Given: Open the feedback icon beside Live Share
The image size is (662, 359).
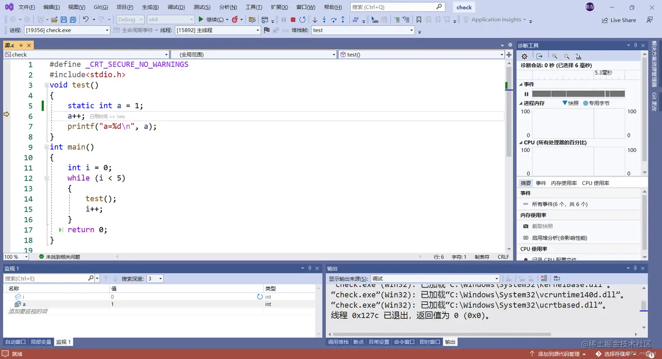Looking at the screenshot, I should pos(650,20).
